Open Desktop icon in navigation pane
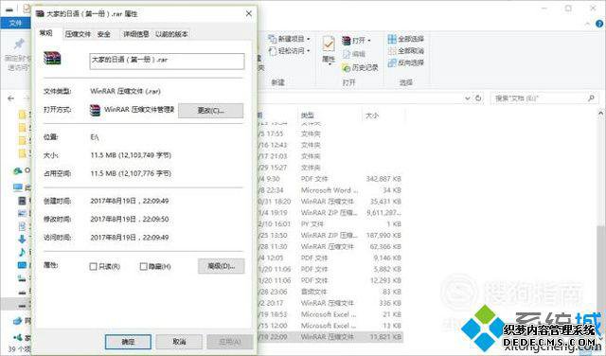Viewport: 606px width, 356px height. 22,265
